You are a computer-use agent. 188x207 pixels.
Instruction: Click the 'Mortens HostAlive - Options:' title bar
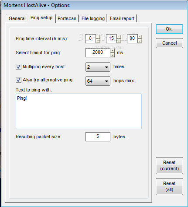37,5
